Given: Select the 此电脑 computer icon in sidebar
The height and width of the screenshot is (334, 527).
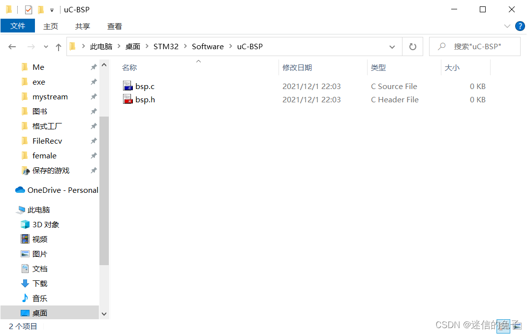Looking at the screenshot, I should pos(20,210).
